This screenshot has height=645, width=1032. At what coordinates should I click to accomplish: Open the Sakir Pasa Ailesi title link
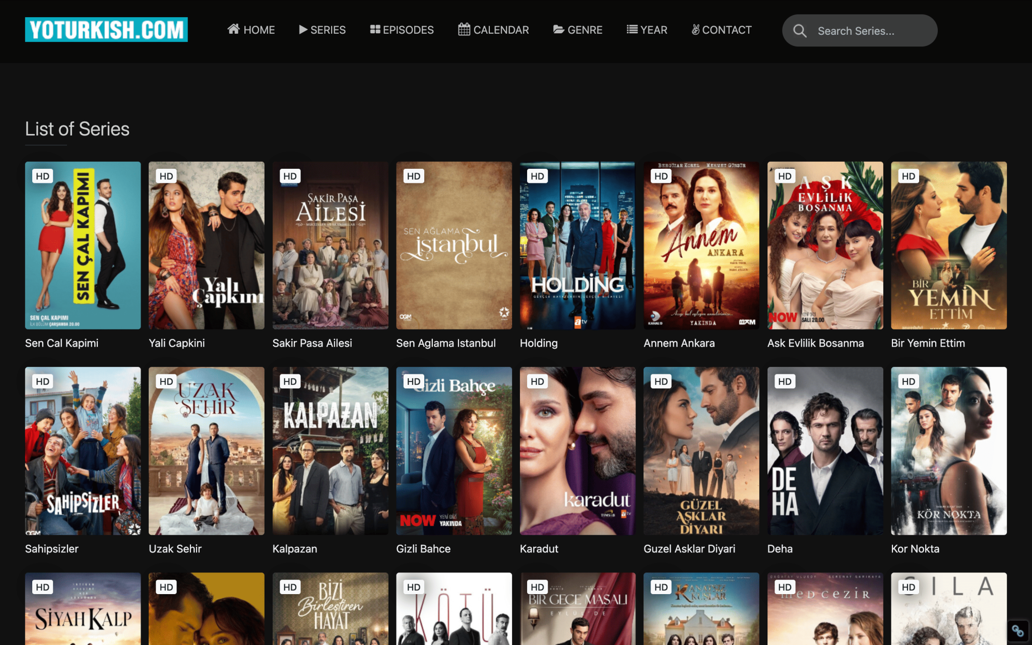click(x=312, y=343)
